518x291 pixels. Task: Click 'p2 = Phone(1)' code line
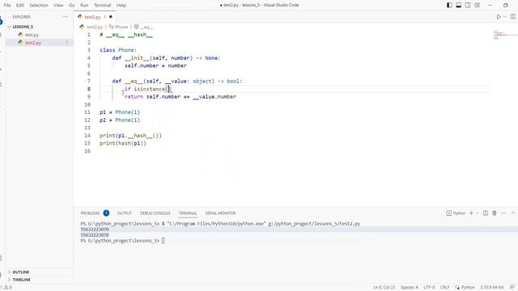pos(120,120)
